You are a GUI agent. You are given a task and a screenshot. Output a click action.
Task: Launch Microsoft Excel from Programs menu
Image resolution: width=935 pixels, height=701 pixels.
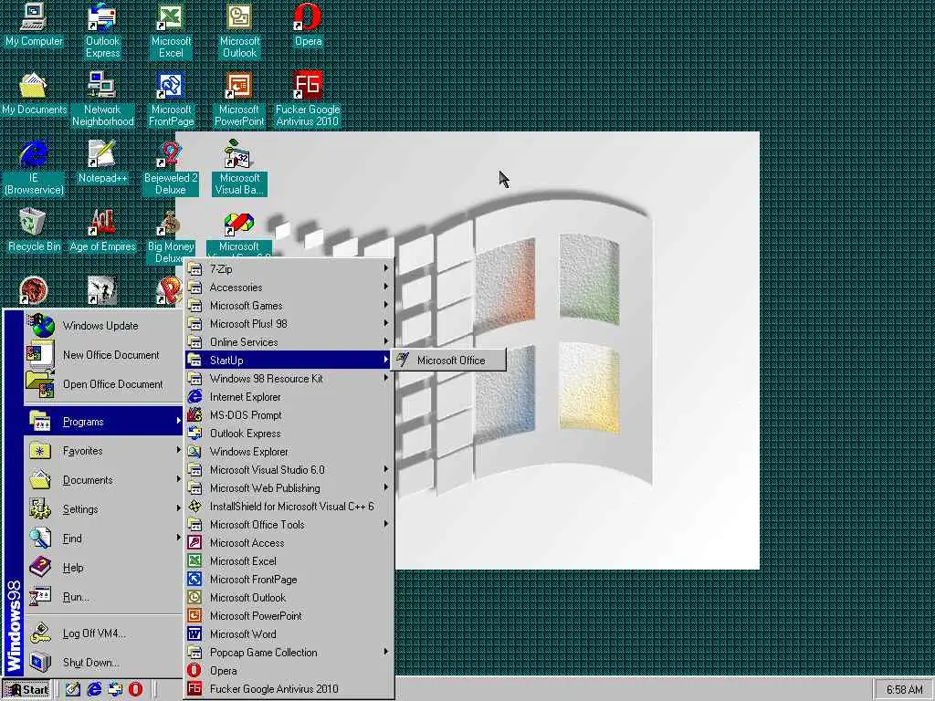tap(289, 561)
